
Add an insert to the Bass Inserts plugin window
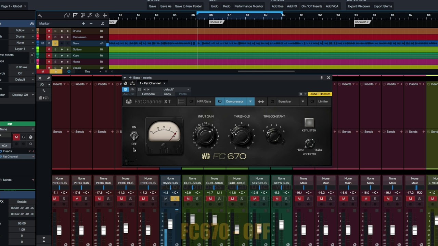pyautogui.click(x=130, y=78)
